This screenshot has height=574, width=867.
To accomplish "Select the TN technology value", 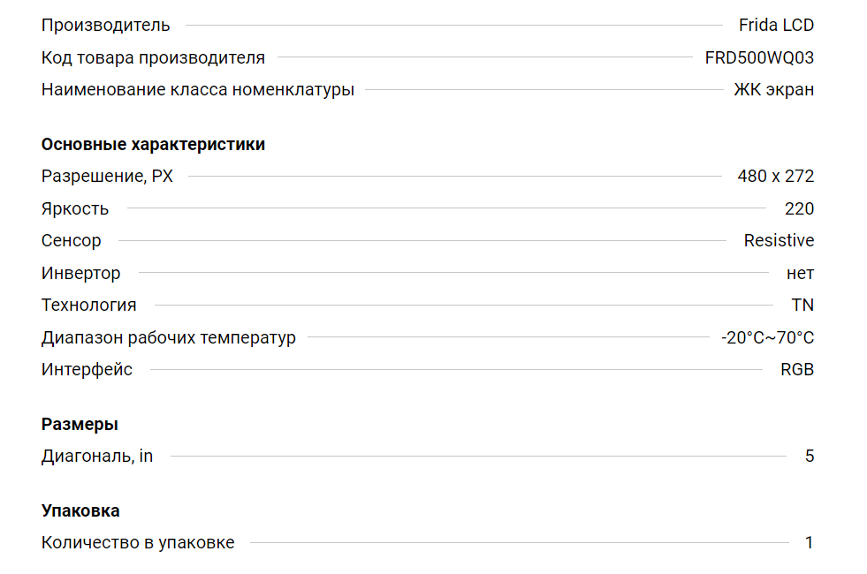I will tap(802, 306).
